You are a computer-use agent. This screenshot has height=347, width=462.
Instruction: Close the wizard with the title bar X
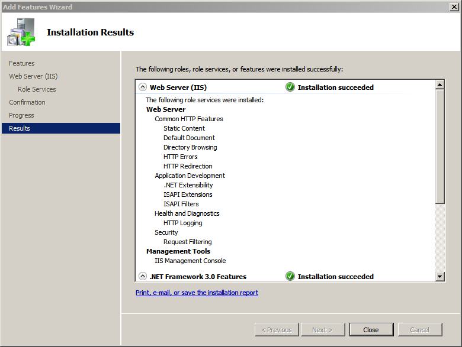454,7
